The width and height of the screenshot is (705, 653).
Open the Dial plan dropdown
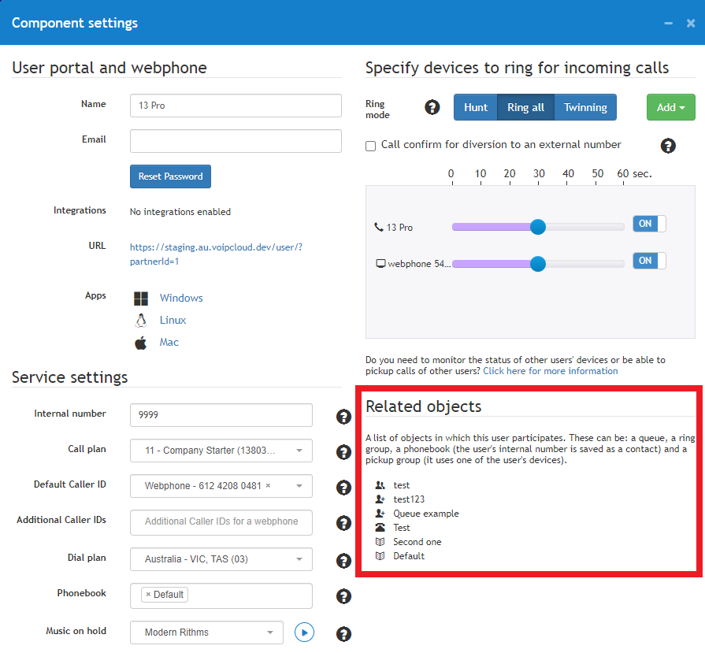point(221,559)
